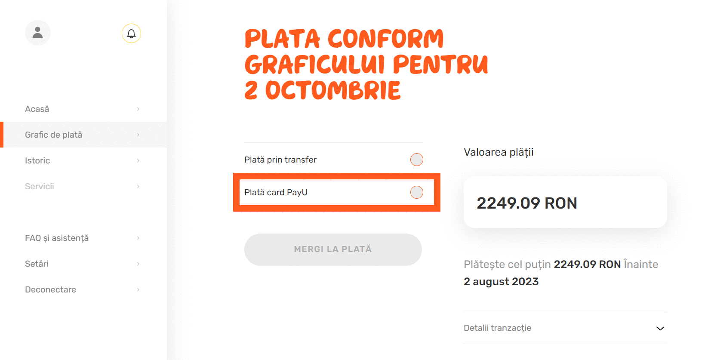This screenshot has width=717, height=360.
Task: Select the Plată prin transfer radio button
Action: (x=415, y=159)
